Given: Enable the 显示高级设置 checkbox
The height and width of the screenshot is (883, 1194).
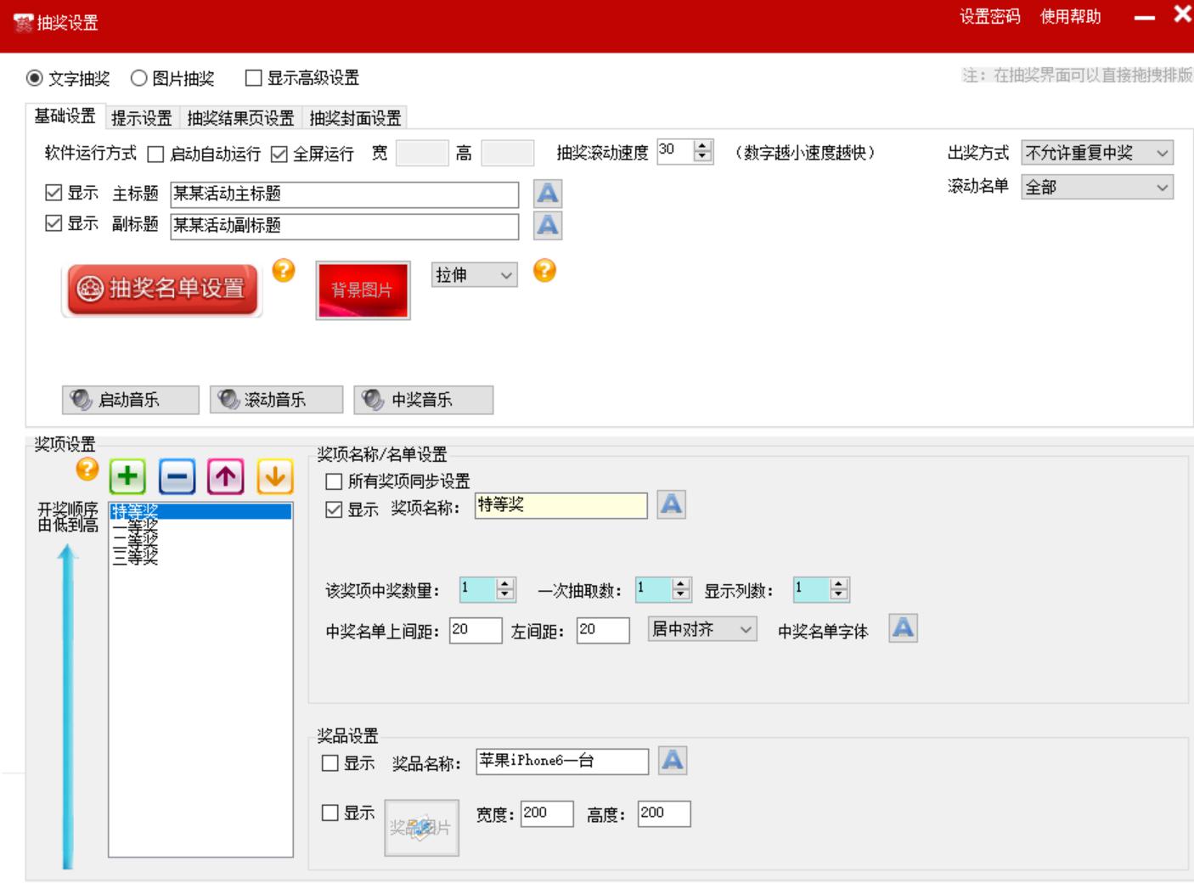Looking at the screenshot, I should click(x=253, y=78).
